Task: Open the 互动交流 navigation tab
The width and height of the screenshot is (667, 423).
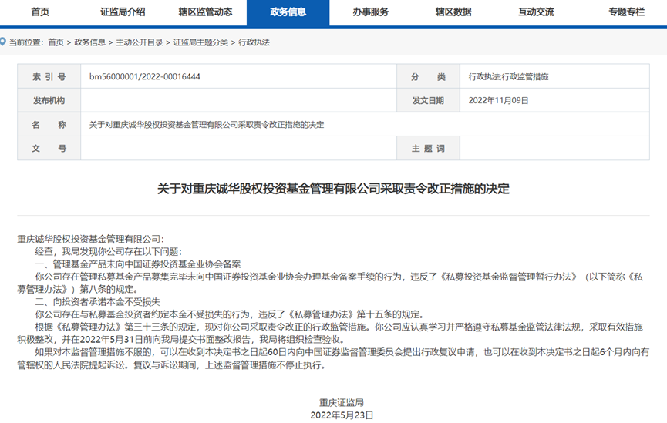Action: pos(536,12)
